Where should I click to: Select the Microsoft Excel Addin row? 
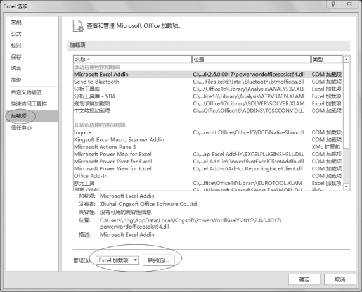[208, 75]
